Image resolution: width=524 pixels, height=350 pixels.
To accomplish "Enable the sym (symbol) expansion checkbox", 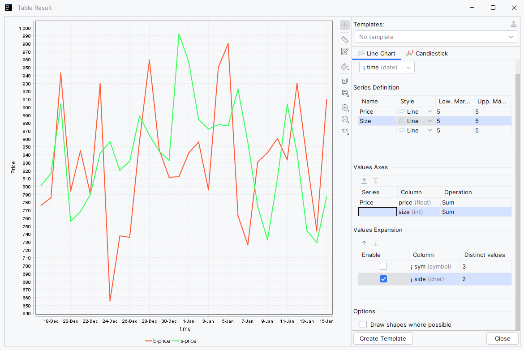I will point(383,266).
